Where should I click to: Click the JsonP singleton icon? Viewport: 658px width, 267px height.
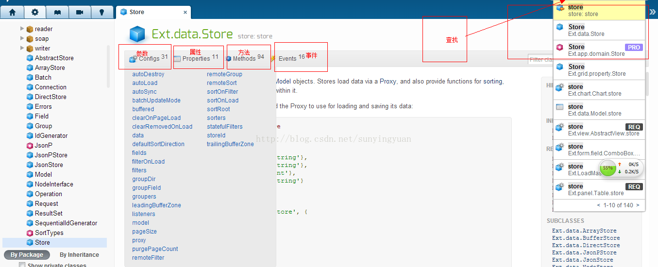[30, 145]
